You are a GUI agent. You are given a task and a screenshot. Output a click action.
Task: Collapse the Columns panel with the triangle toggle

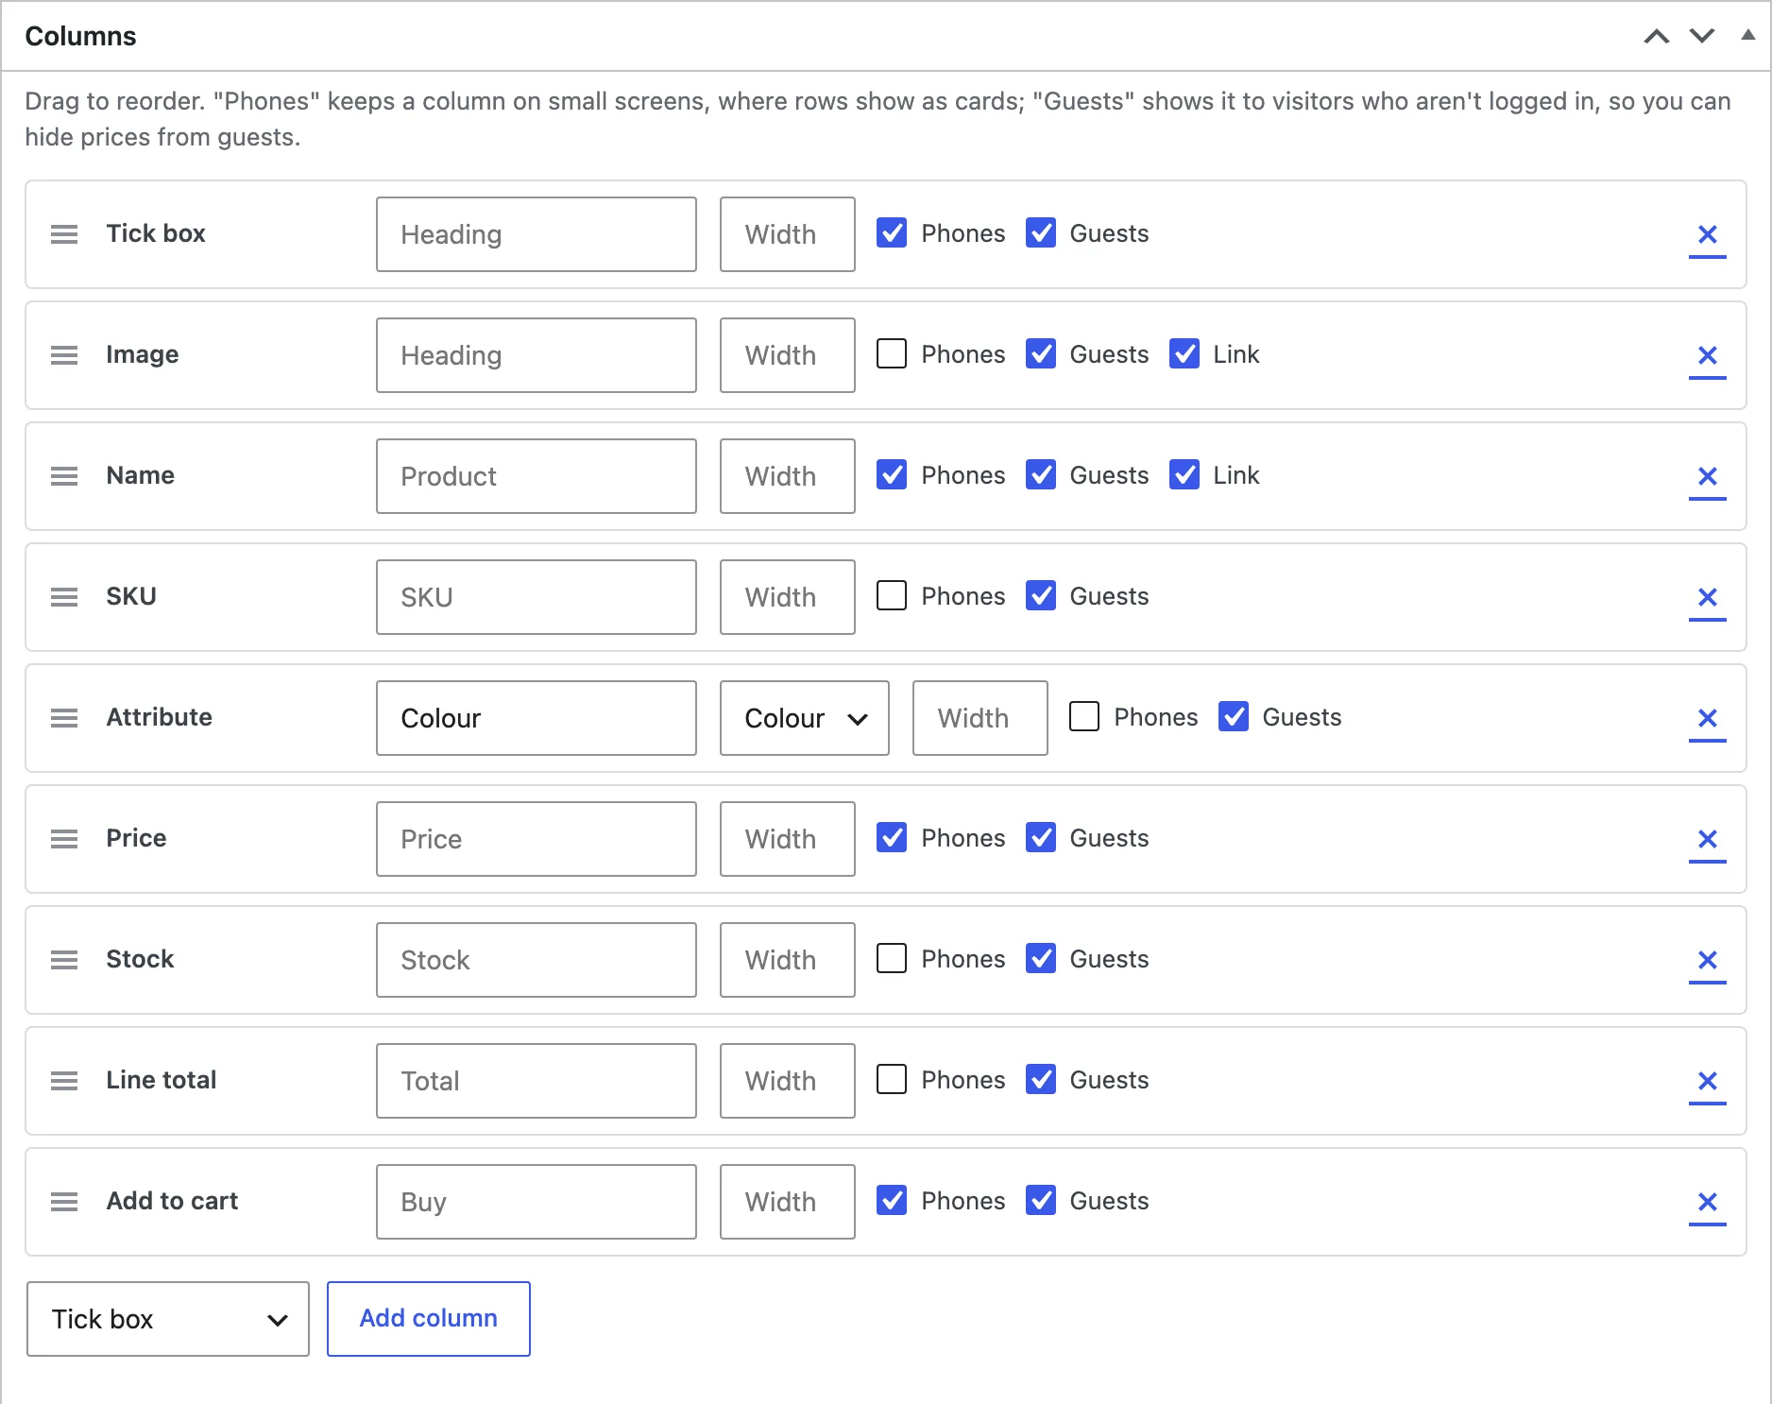tap(1748, 35)
